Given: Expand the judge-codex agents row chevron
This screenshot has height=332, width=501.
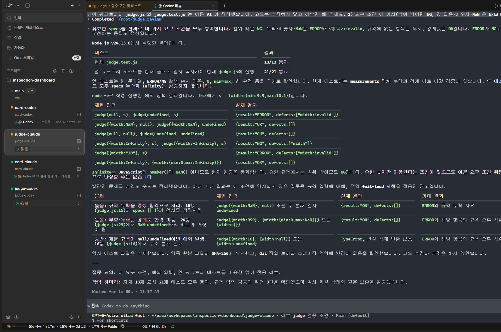Looking at the screenshot, I should click(x=79, y=203).
